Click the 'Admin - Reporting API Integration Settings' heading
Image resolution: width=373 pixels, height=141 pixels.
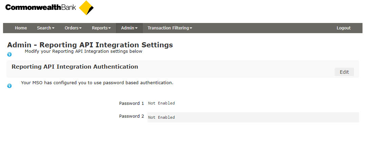point(90,45)
